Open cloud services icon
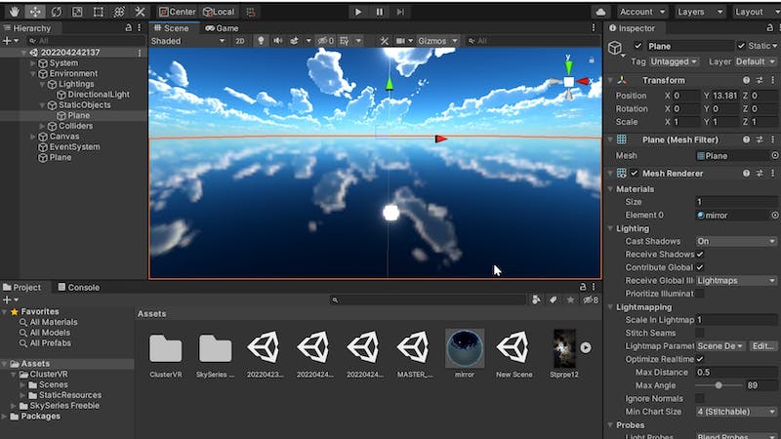This screenshot has height=439, width=781. 599,12
